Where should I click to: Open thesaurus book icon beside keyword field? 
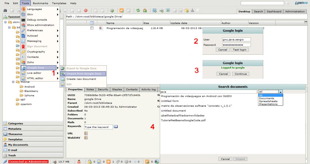116,127
